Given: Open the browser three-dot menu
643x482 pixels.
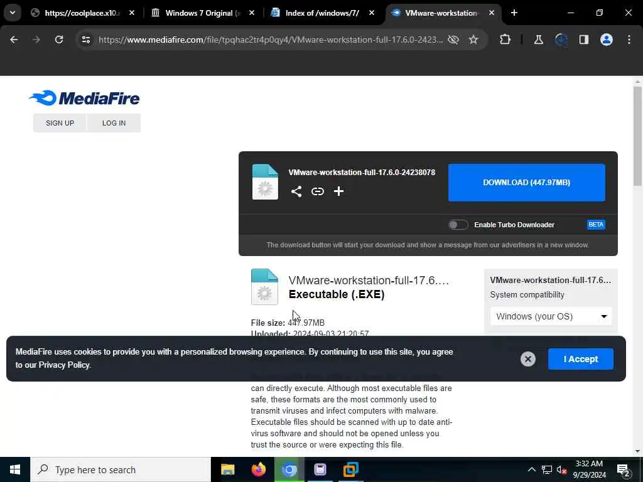Looking at the screenshot, I should coord(629,40).
